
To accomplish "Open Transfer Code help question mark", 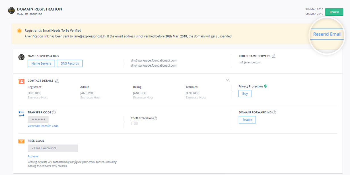I will tap(54, 112).
